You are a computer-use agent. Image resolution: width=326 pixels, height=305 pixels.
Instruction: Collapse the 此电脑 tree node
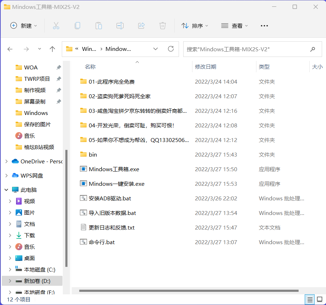6,190
